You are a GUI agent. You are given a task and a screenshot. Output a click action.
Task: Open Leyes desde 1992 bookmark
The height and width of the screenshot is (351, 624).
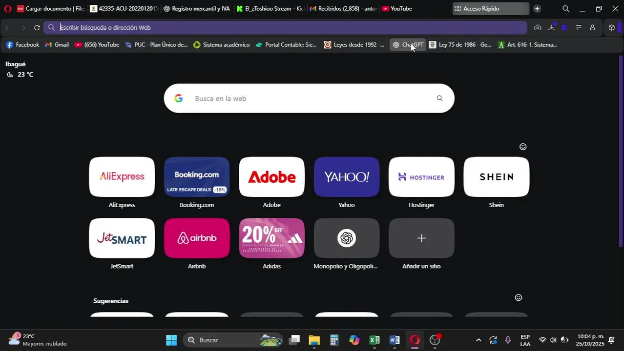[354, 45]
